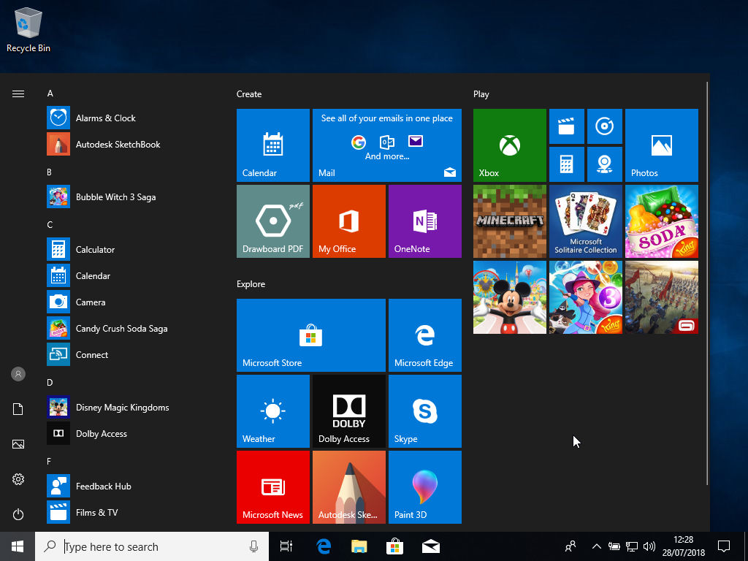Launch the Paint 3D tile
The width and height of the screenshot is (748, 561).
pyautogui.click(x=424, y=487)
